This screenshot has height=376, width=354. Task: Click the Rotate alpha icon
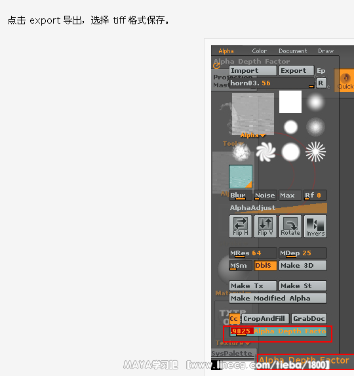coord(290,226)
